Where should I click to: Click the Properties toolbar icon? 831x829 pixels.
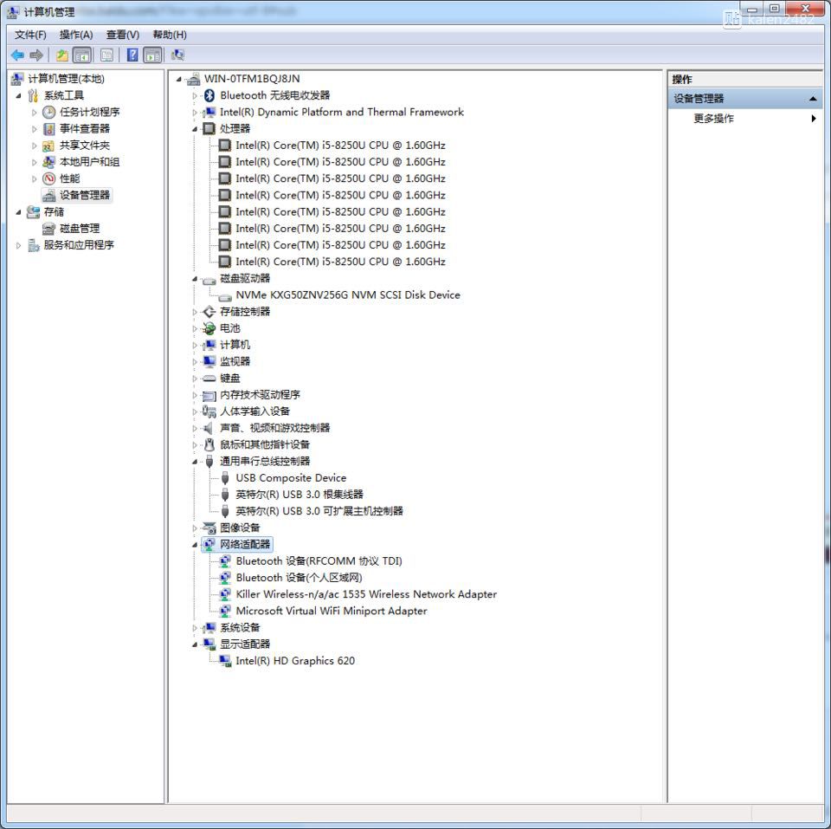[x=106, y=55]
